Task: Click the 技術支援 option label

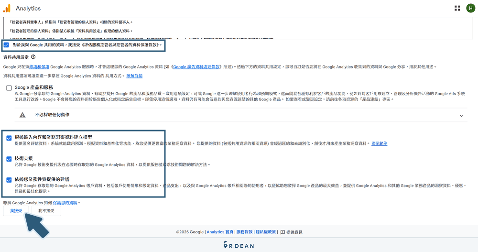Action: [24, 159]
